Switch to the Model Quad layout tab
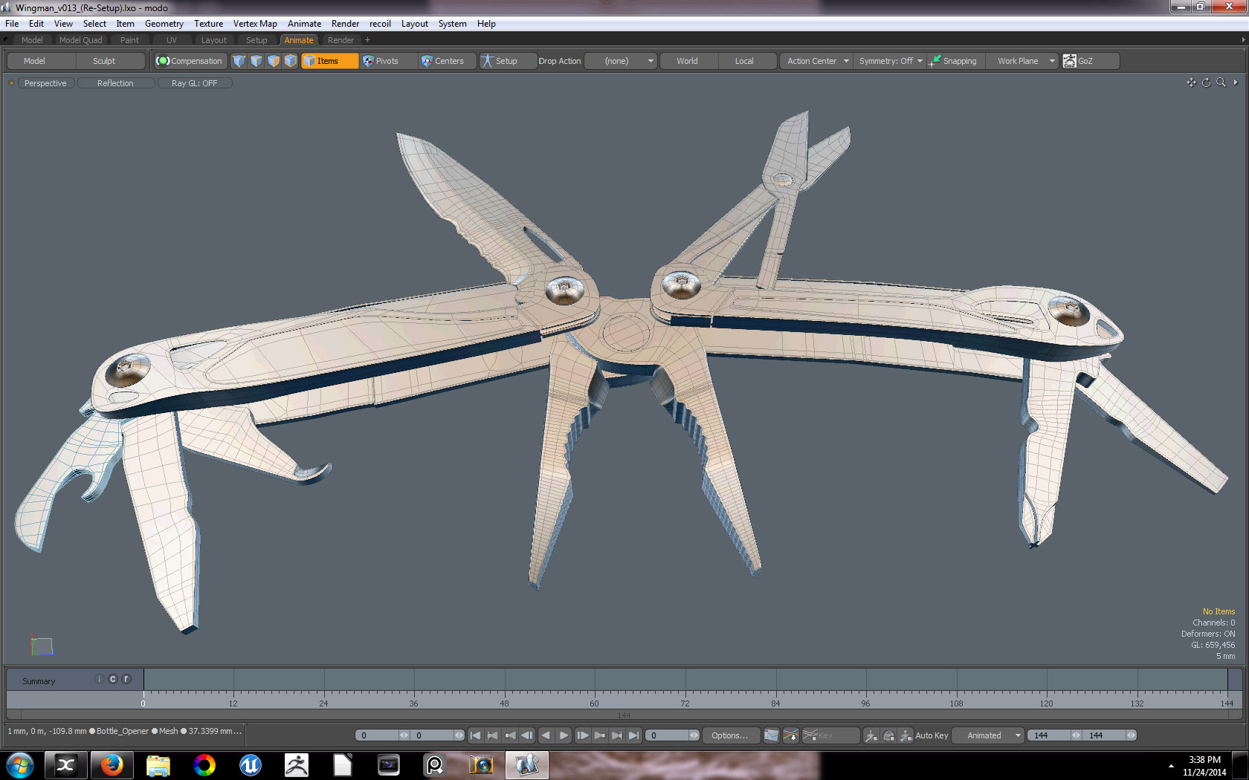The width and height of the screenshot is (1249, 780). (x=80, y=40)
